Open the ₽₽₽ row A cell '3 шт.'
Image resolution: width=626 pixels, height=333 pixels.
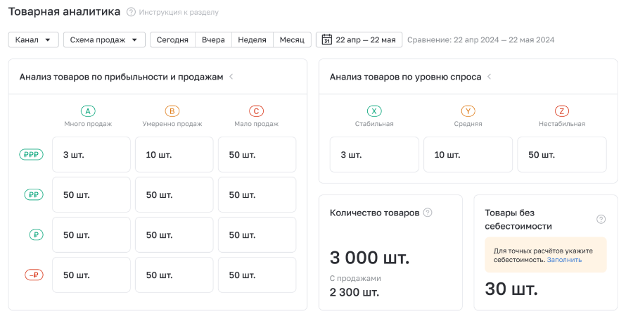click(x=91, y=155)
